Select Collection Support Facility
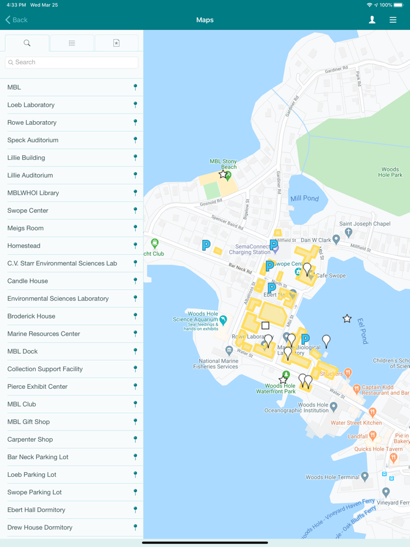Image resolution: width=410 pixels, height=547 pixels. pyautogui.click(x=71, y=369)
